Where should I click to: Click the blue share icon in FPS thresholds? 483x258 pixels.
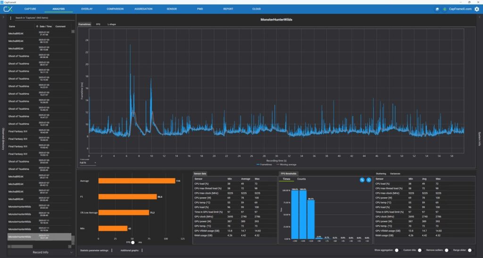click(x=369, y=180)
